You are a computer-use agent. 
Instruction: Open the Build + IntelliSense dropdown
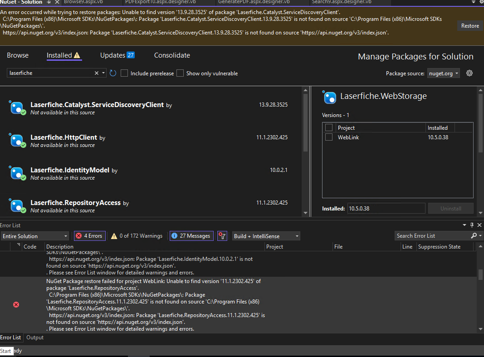coord(266,236)
